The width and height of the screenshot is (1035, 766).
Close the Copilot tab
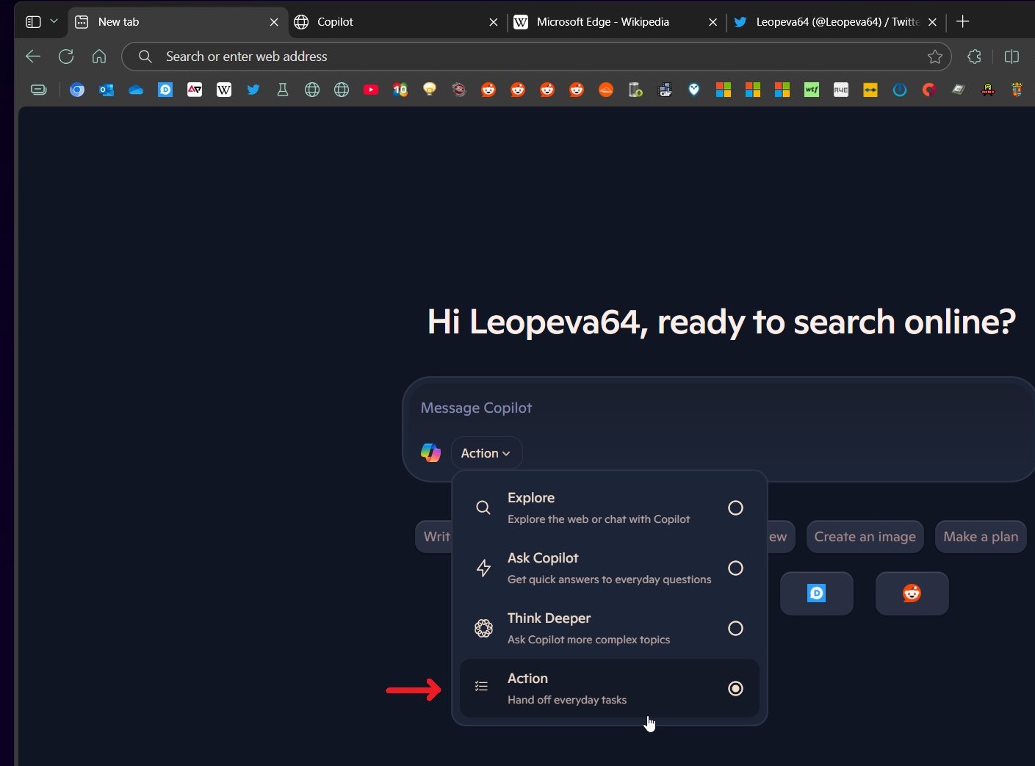[494, 22]
